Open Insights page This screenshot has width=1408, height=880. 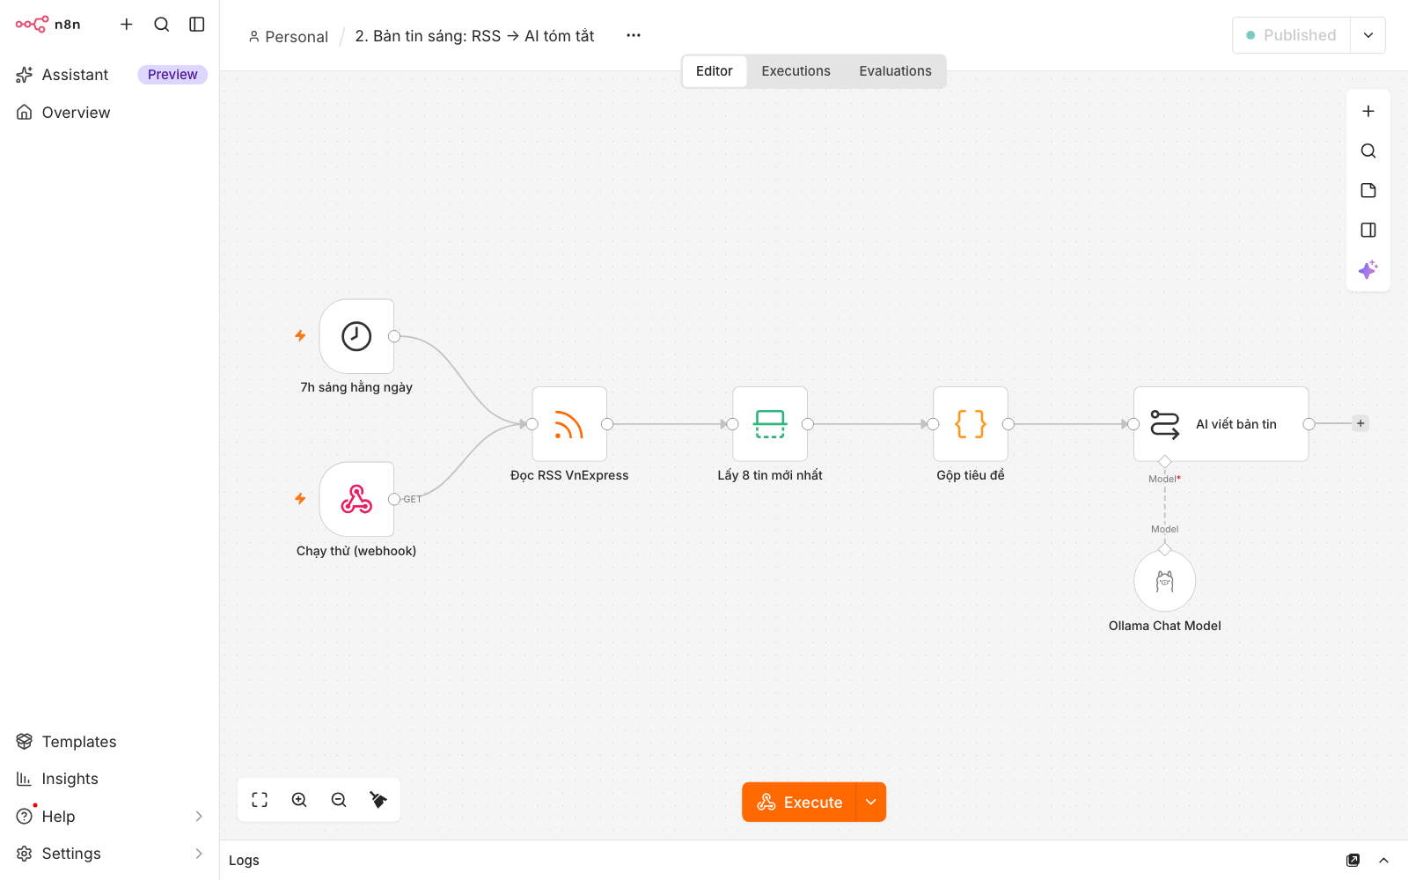tap(111, 779)
